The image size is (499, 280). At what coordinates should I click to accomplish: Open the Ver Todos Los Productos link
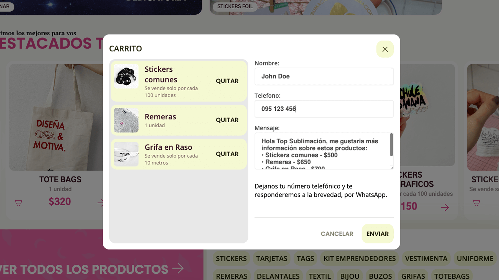tap(91, 269)
